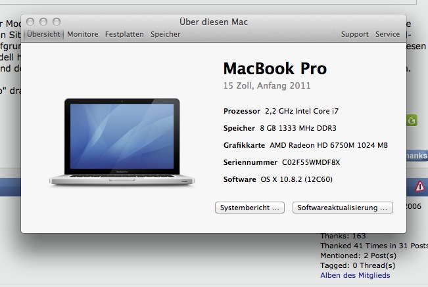Click the 8 GB 1333 MHz DDR3 value
The width and height of the screenshot is (428, 287).
pos(298,128)
